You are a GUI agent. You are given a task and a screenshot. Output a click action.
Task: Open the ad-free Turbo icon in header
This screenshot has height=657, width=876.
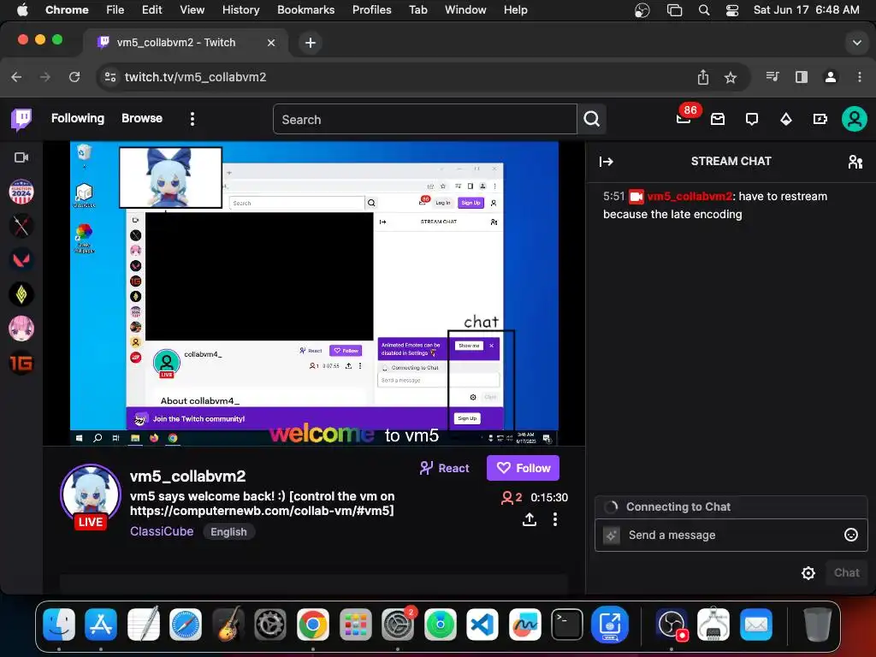[820, 119]
